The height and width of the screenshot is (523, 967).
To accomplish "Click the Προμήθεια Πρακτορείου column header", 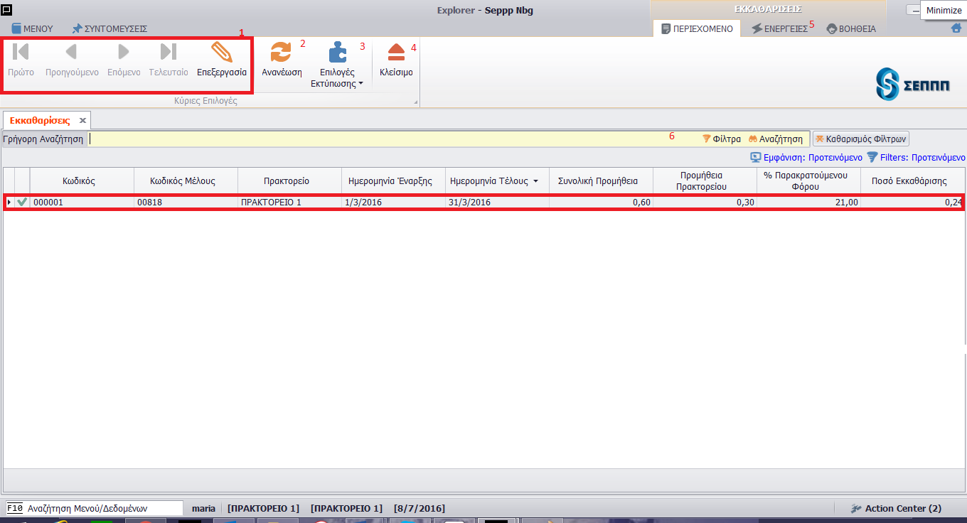I will [705, 181].
